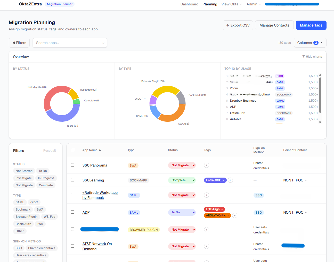Click Migration Planner badge
334x262 pixels.
(x=60, y=4)
